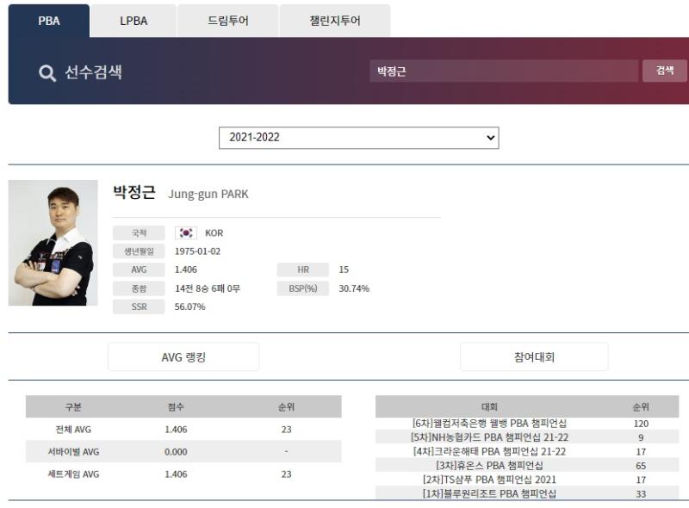Click the player name 박정근 heading
Image resolution: width=689 pixels, height=508 pixels.
[x=133, y=193]
